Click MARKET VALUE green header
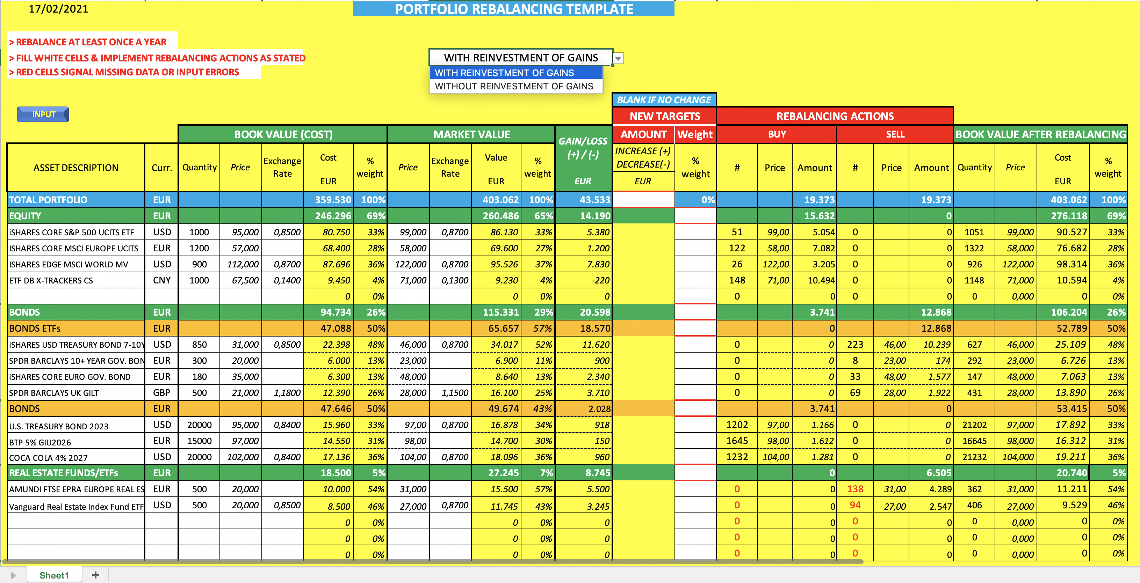The width and height of the screenshot is (1140, 583). [x=471, y=134]
